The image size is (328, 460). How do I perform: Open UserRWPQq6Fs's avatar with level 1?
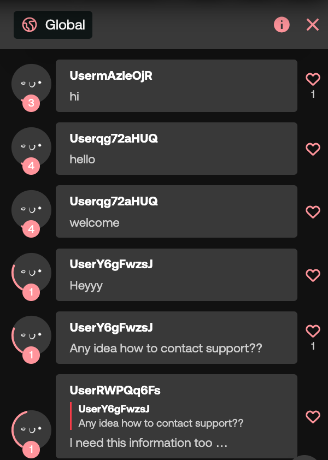tap(31, 430)
